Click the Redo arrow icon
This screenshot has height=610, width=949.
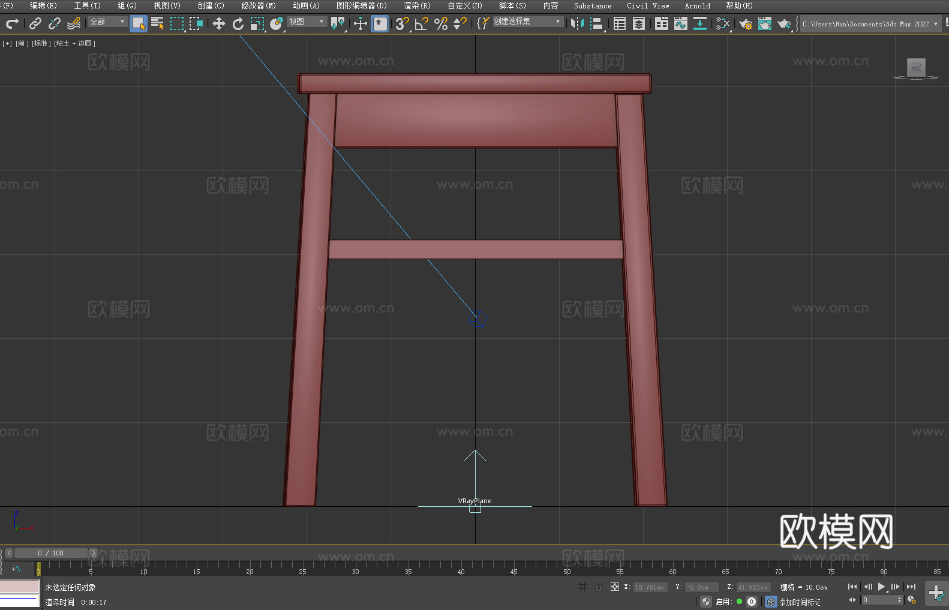12,23
